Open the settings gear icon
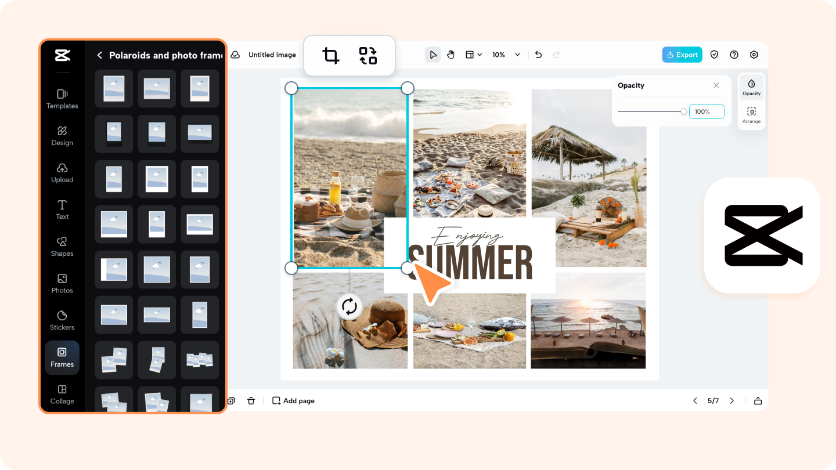The image size is (836, 470). click(x=754, y=55)
